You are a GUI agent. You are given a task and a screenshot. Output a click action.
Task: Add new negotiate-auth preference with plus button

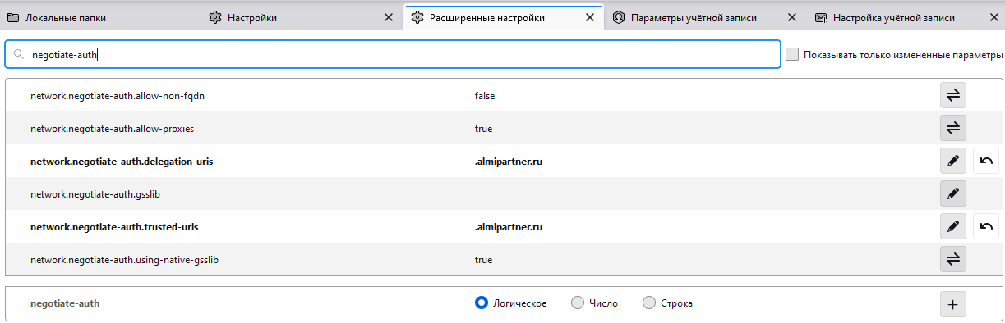953,304
